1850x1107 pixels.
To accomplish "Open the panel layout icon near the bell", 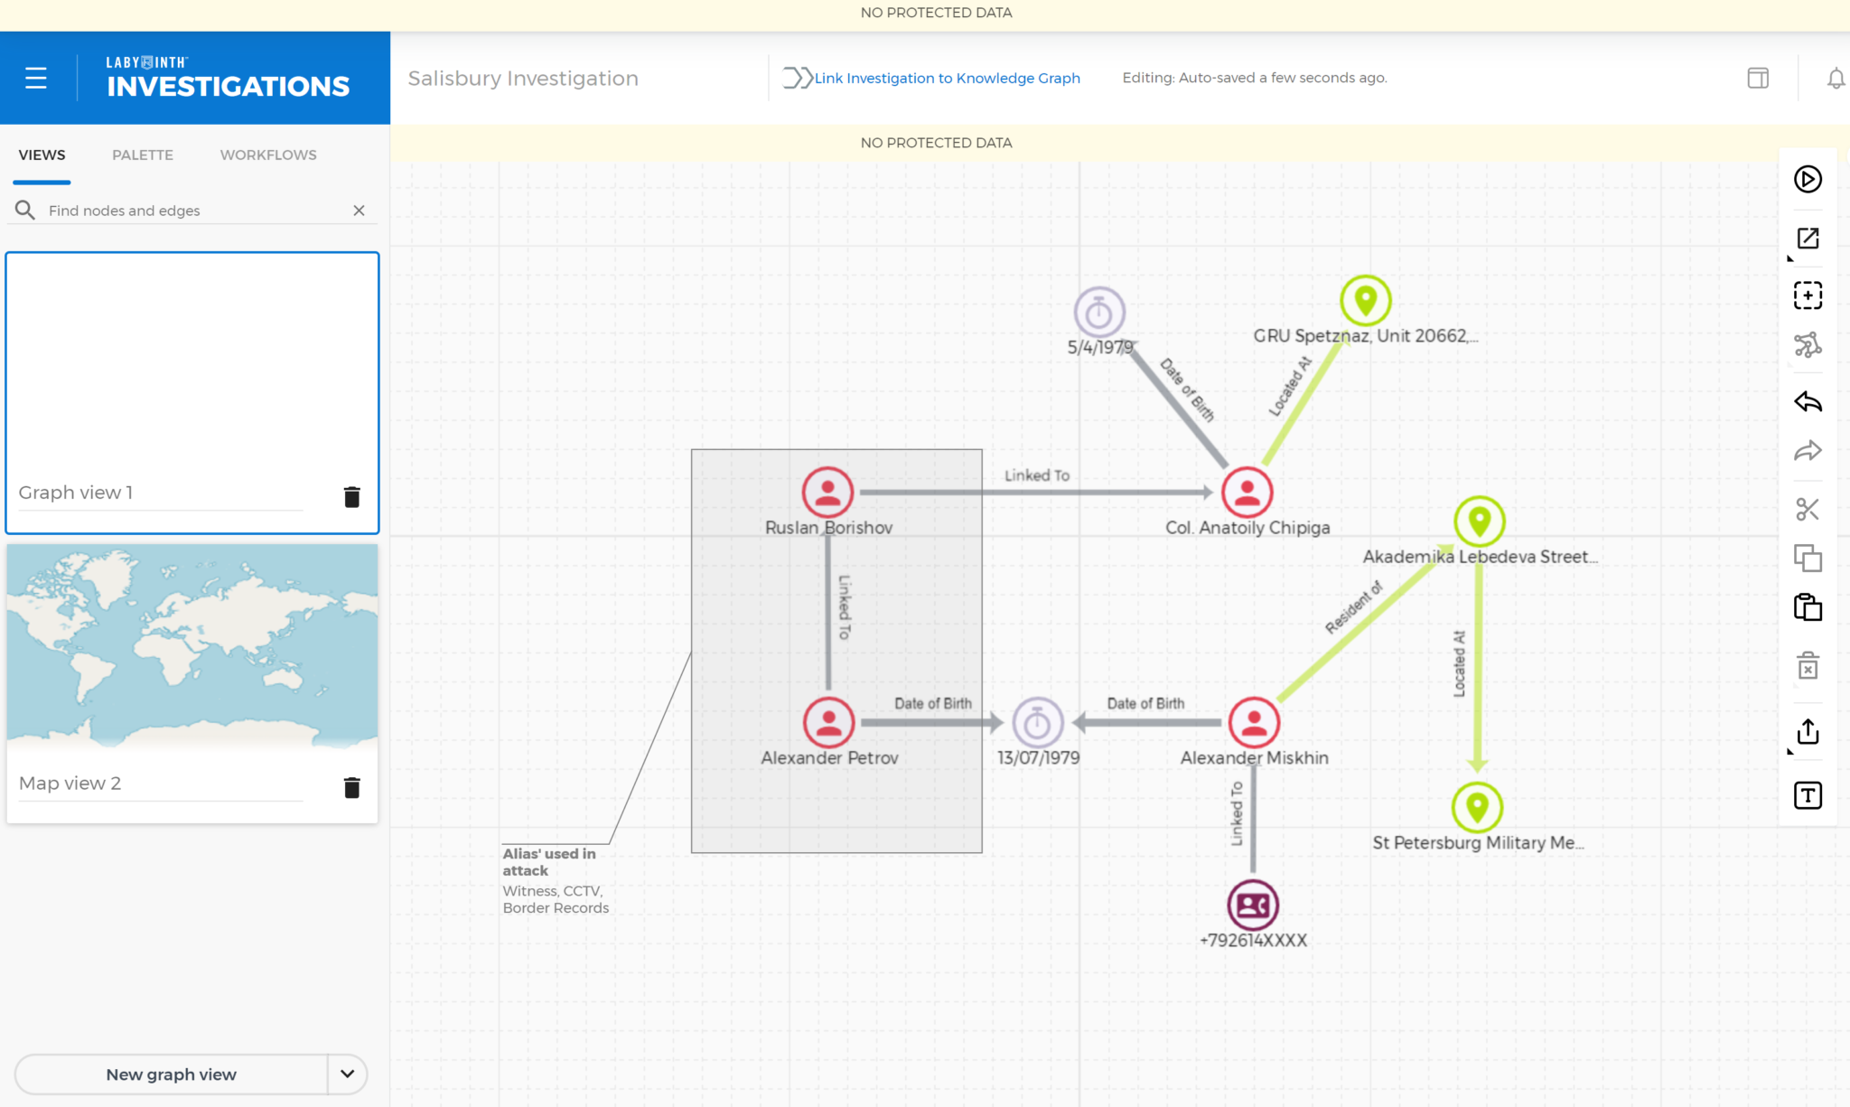I will tap(1757, 78).
